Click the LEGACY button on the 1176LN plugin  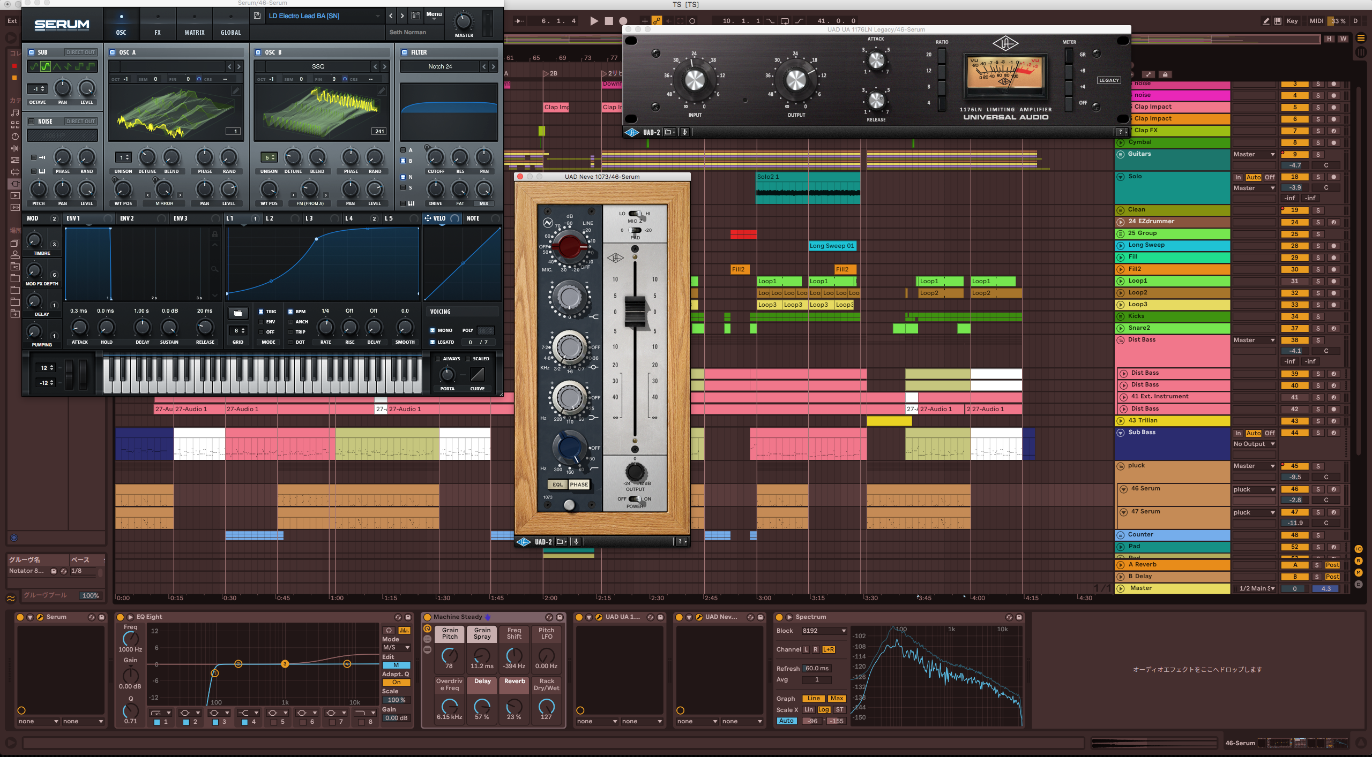click(1109, 80)
